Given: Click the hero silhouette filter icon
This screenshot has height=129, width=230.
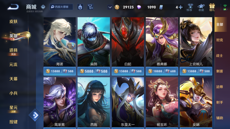Looking at the screenshot, I should point(80,7).
